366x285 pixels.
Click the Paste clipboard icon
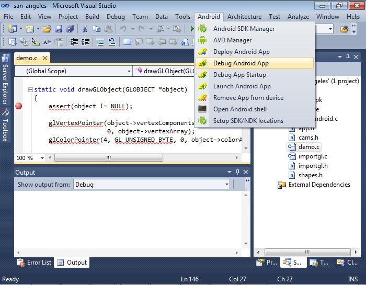pos(108,29)
